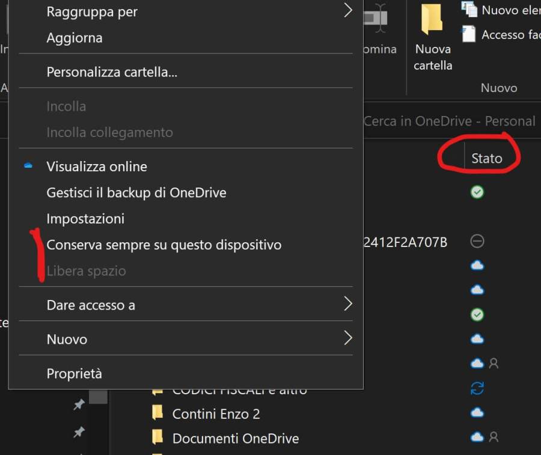Viewport: 541px width, 455px height.
Task: Expand the Dare accesso a submenu arrow
Action: 347,305
